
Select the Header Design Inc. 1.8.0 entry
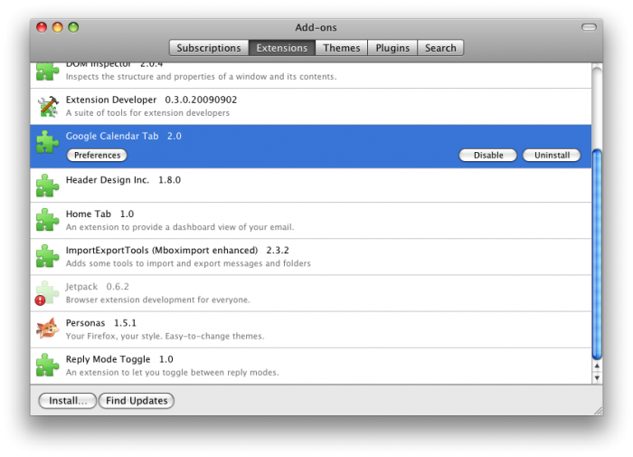pyautogui.click(x=311, y=186)
